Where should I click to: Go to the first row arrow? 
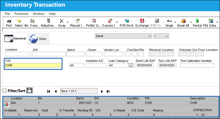coord(48,92)
